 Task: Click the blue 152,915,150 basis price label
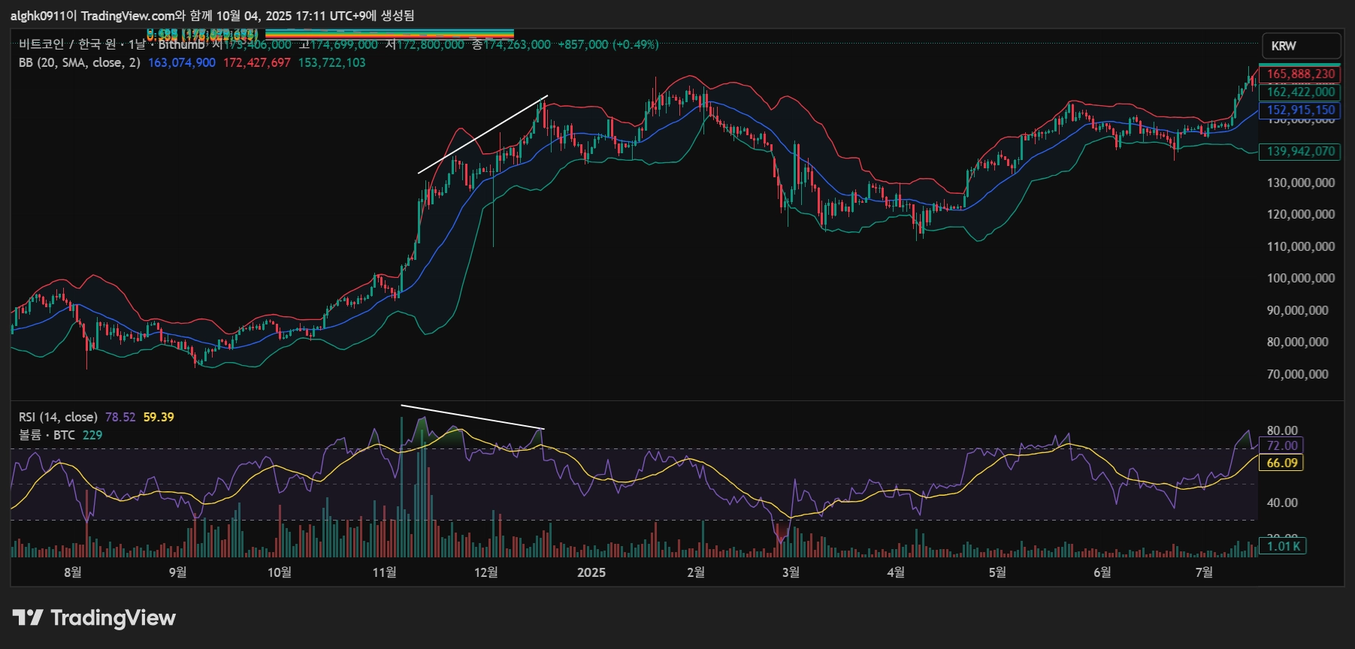[1300, 110]
